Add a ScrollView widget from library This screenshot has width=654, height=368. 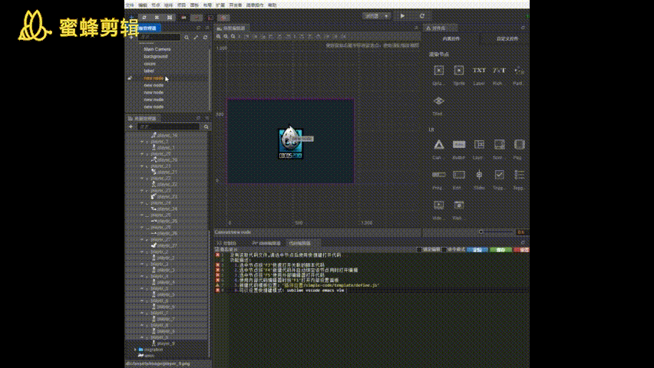[x=499, y=145]
